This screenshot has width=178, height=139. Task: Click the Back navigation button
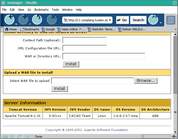click(x=9, y=20)
